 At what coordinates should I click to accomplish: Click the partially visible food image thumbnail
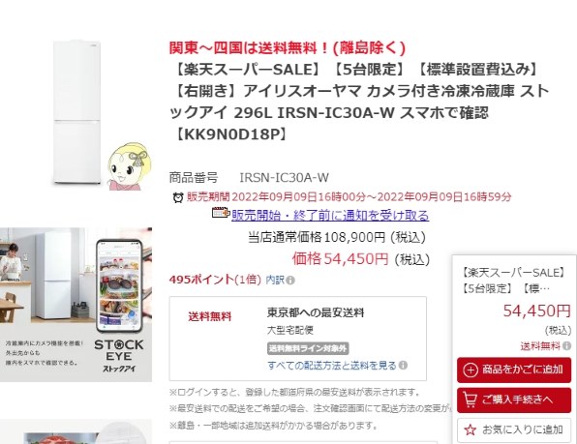(x=76, y=431)
